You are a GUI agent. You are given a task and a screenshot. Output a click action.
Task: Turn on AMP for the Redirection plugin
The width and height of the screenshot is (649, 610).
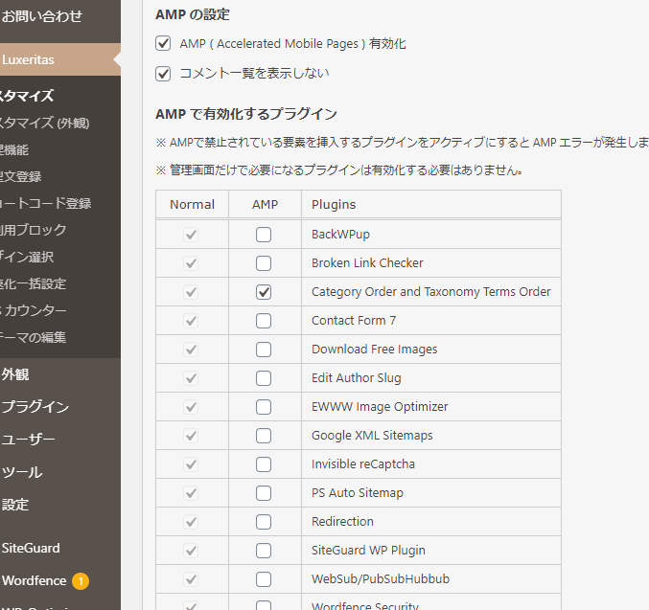tap(264, 522)
